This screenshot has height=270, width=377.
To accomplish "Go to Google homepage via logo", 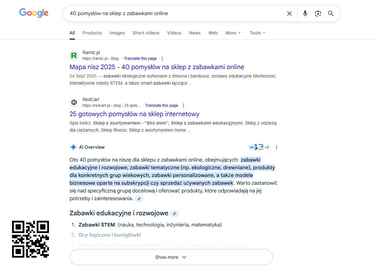I will click(x=34, y=13).
